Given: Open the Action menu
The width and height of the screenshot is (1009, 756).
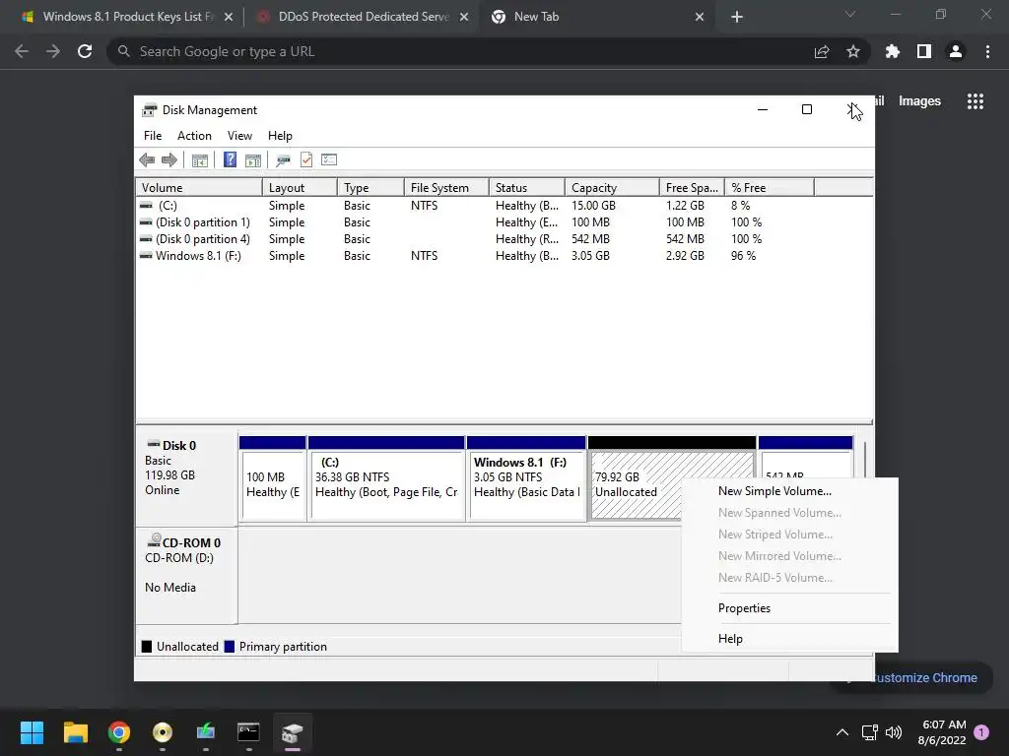Looking at the screenshot, I should (x=194, y=136).
